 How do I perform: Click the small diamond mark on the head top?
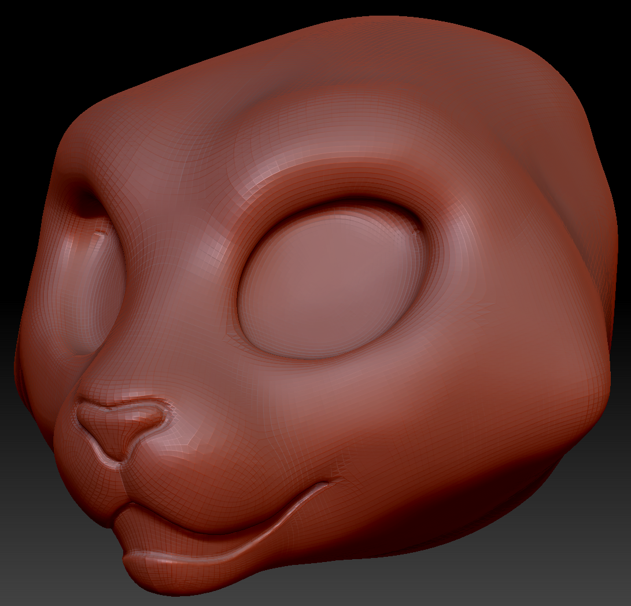394,65
